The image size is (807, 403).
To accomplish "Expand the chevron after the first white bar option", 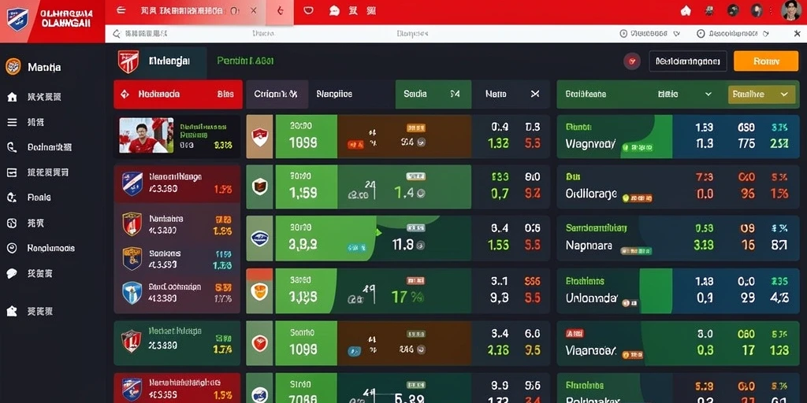I will coord(676,34).
